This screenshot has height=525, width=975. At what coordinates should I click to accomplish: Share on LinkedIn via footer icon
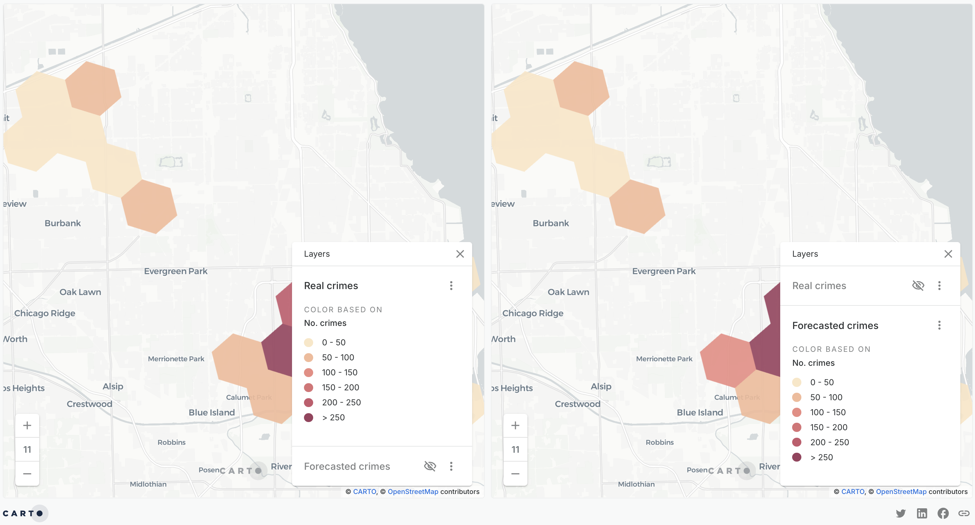pos(922,513)
